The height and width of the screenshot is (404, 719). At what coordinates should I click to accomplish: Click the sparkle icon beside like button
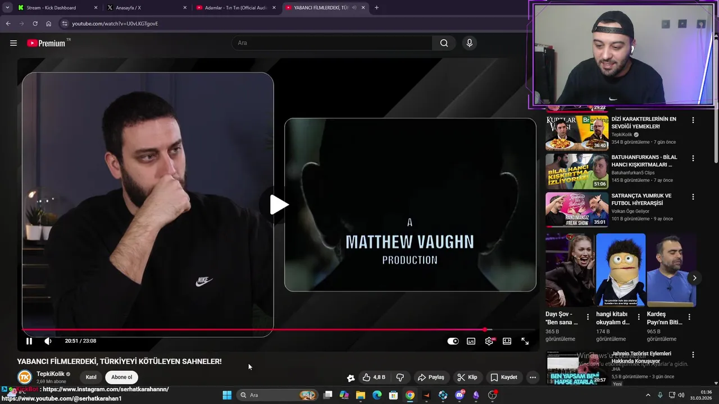coord(351,378)
